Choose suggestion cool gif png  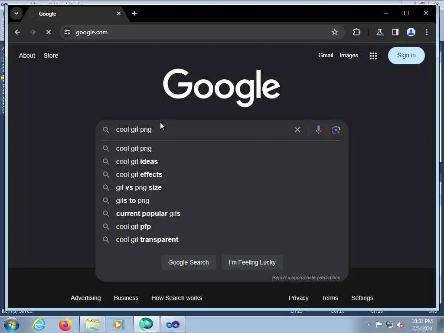click(221, 149)
